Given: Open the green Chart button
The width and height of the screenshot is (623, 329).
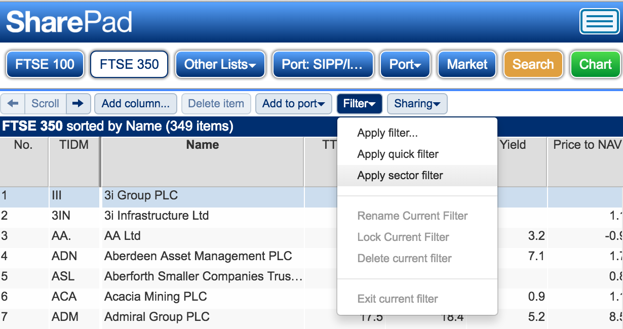Looking at the screenshot, I should 596,64.
